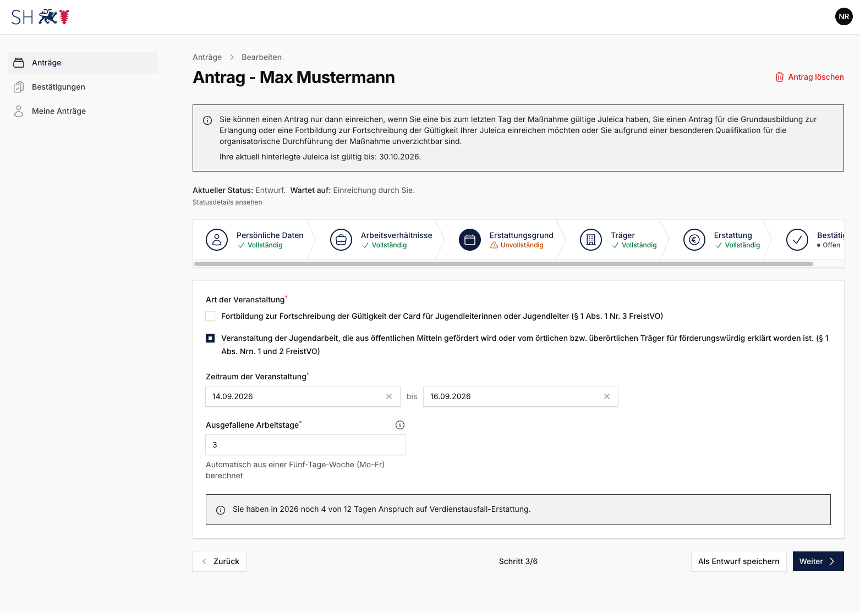This screenshot has width=860, height=613.
Task: Click the Art der Veranstaltung label
Action: coord(245,300)
